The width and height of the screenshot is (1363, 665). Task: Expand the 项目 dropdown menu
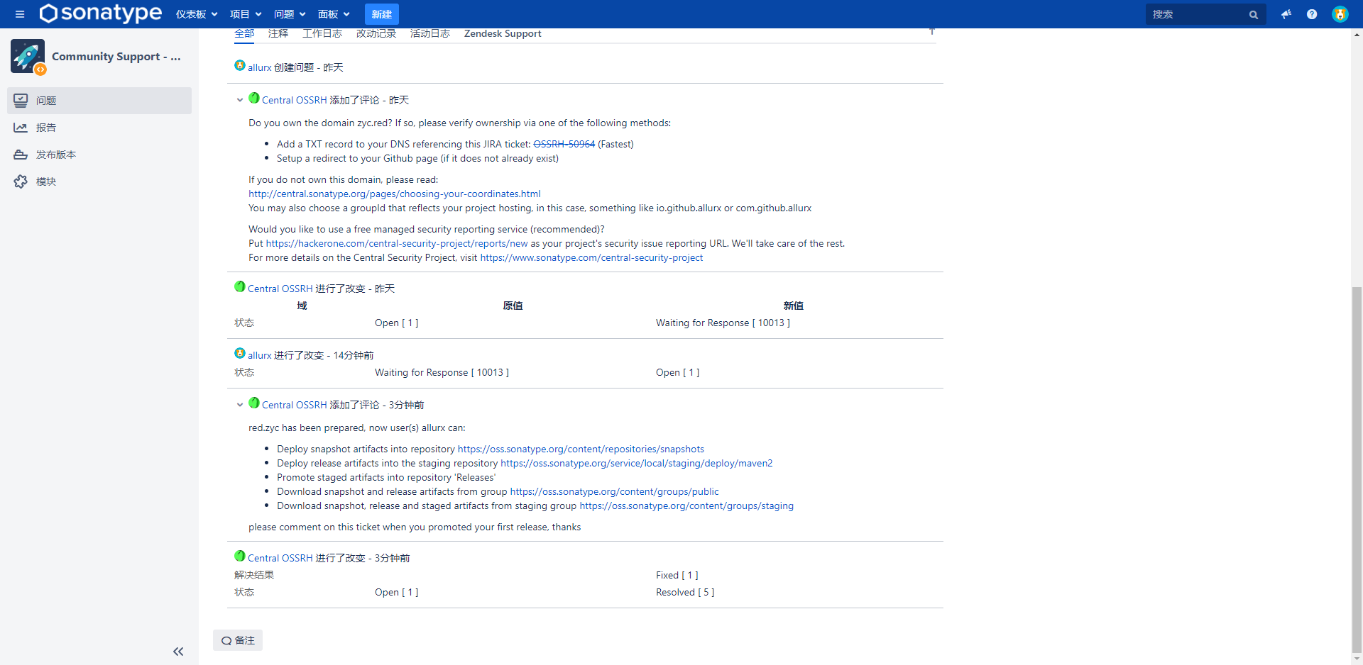[x=246, y=14]
